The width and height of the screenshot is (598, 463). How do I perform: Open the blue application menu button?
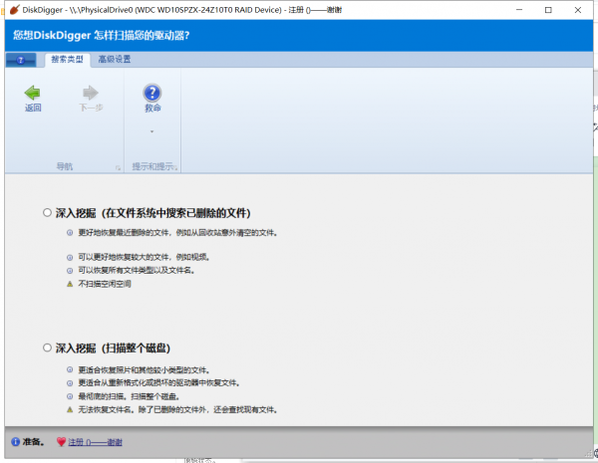point(21,60)
